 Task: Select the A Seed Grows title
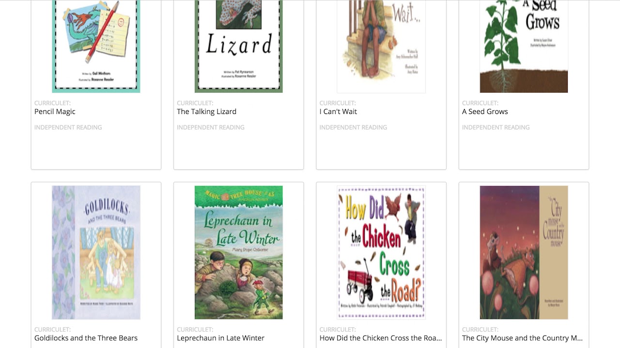point(485,112)
